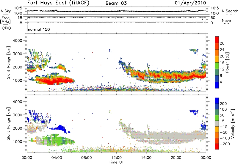Click the '4000' label on power panel axis

tap(18, 41)
